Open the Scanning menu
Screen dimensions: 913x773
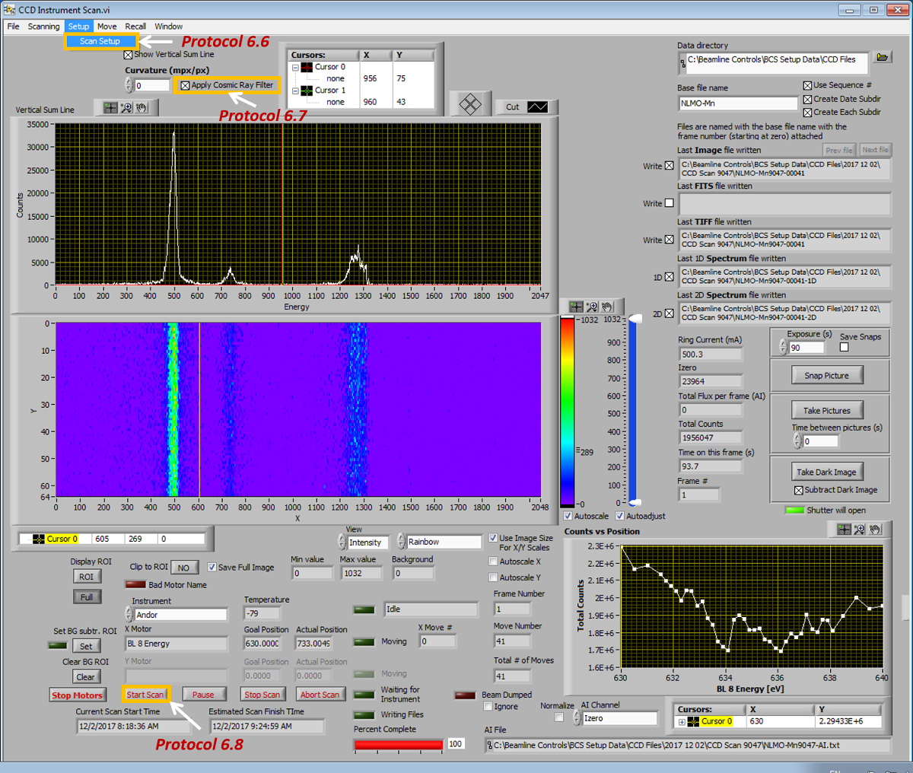coord(43,27)
